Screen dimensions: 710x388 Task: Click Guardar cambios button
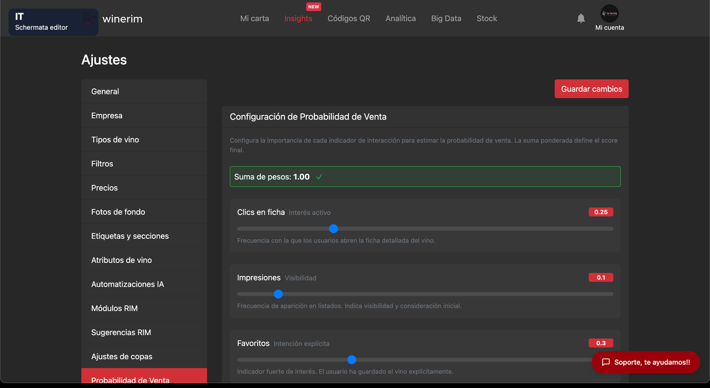click(x=592, y=89)
